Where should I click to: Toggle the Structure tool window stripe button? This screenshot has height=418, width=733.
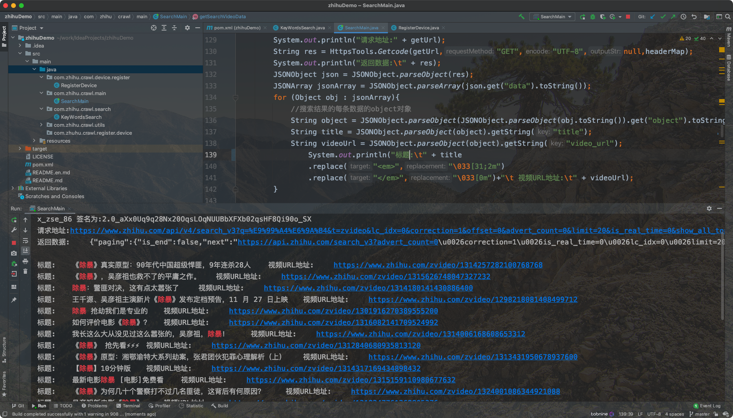(4, 349)
